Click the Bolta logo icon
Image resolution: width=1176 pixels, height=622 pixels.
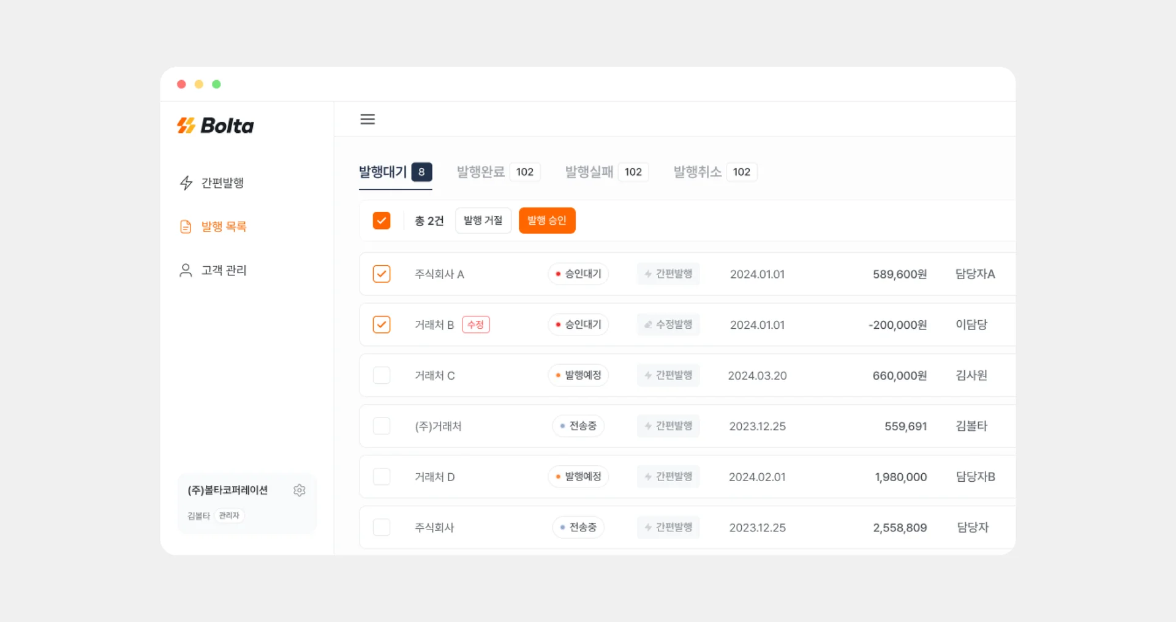[187, 125]
